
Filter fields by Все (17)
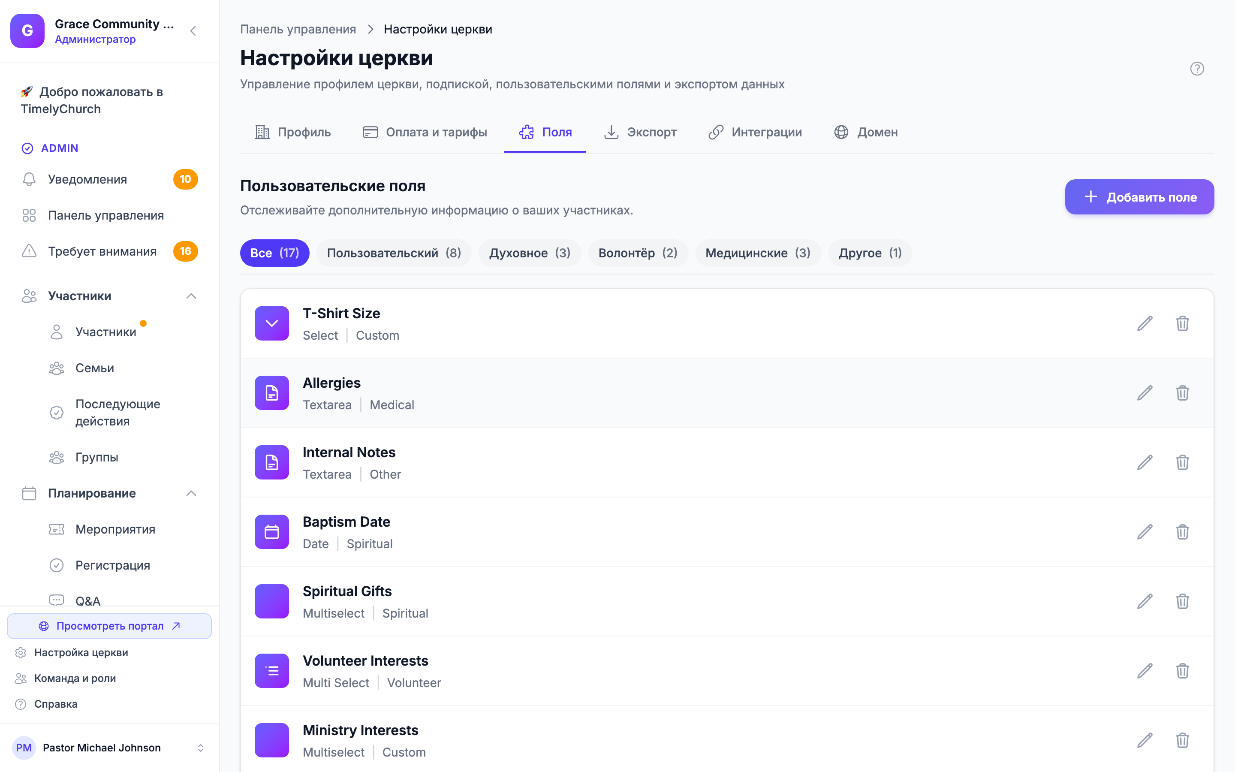[274, 253]
